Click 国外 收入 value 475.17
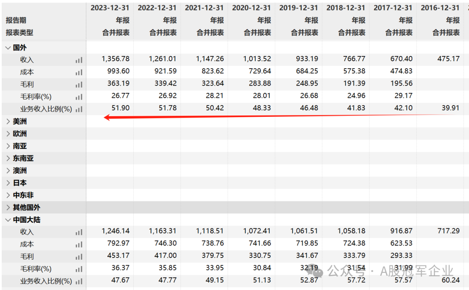 [x=448, y=59]
